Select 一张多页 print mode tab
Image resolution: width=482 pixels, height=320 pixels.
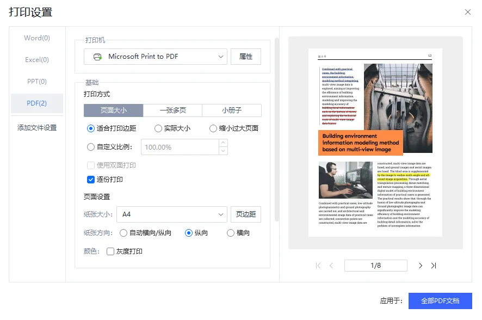173,110
